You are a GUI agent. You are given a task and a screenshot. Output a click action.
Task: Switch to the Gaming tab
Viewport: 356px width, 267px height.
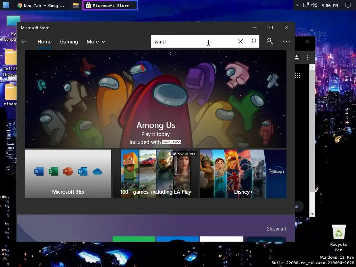coord(69,42)
